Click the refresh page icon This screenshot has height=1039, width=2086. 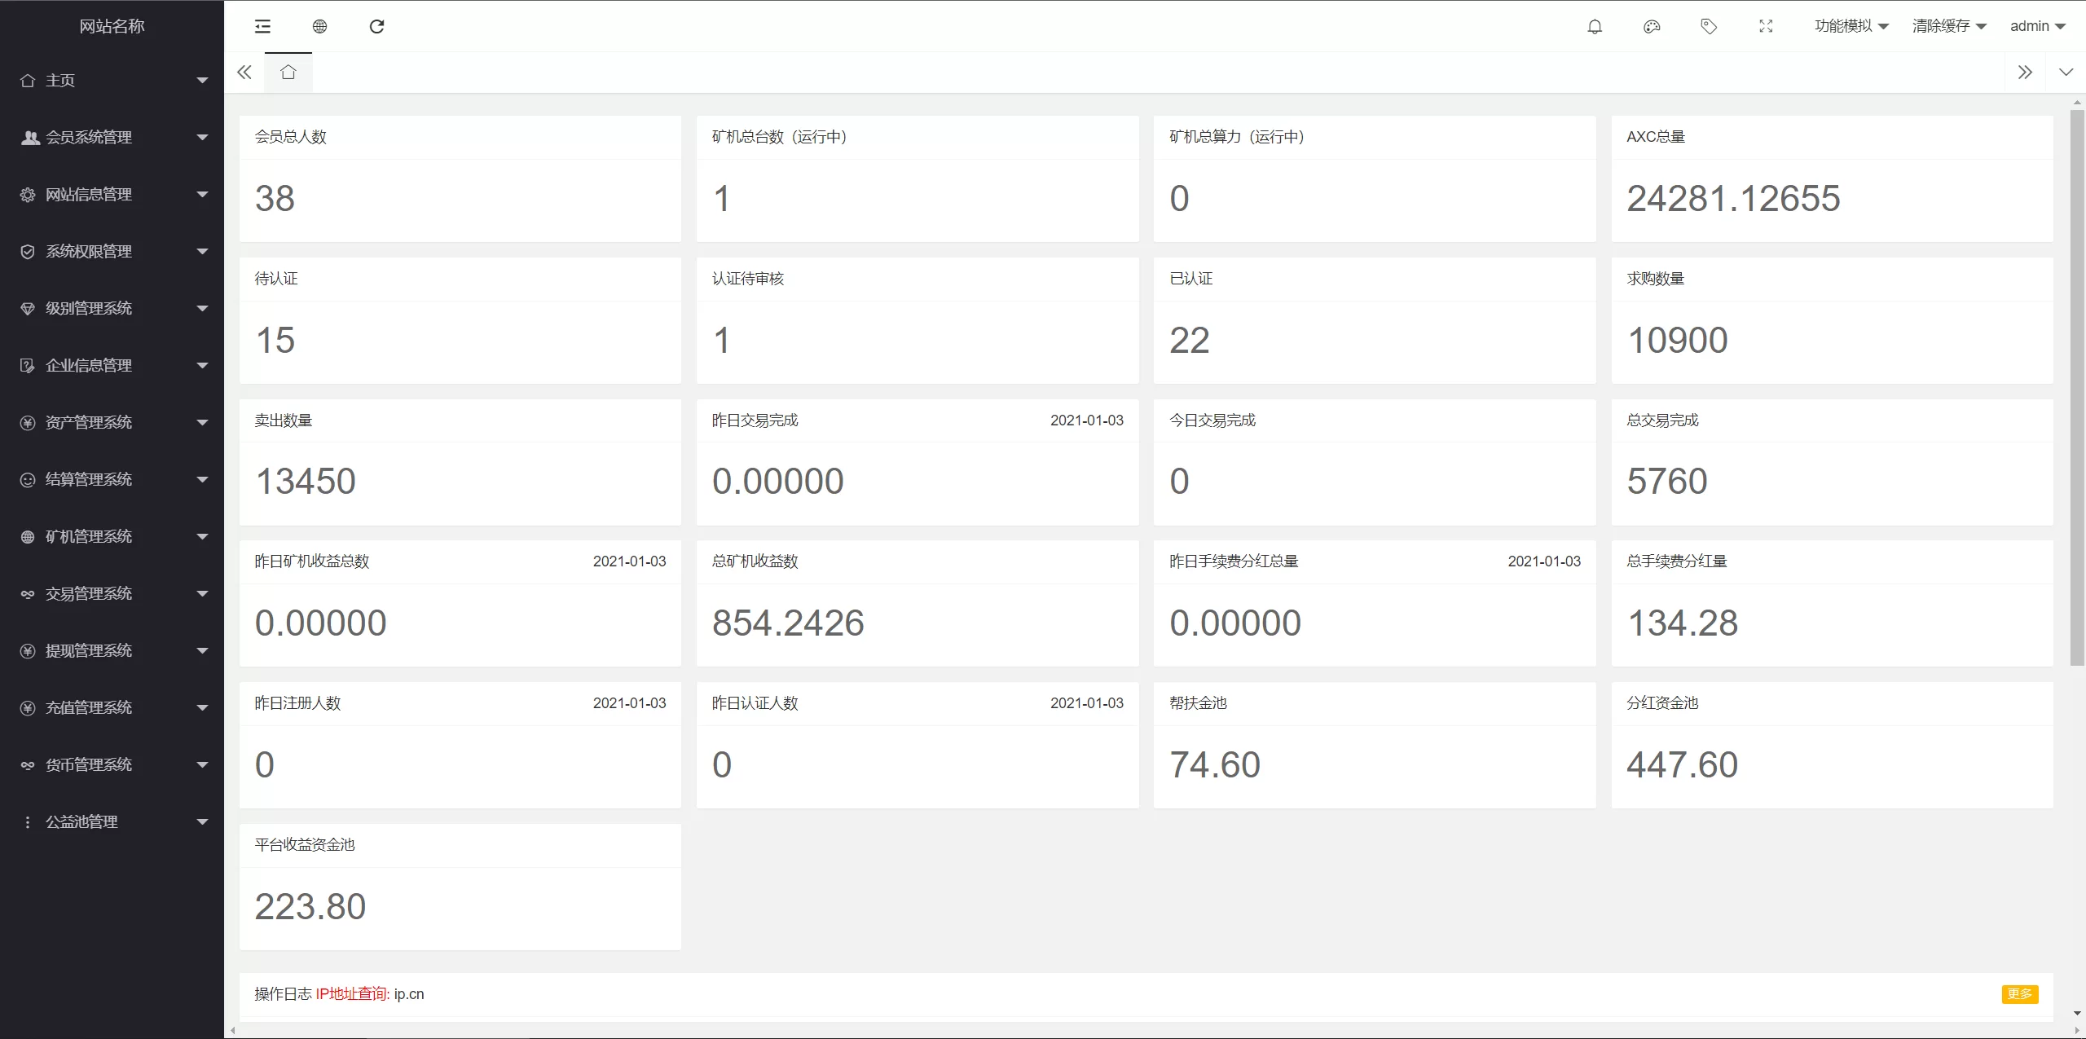pos(376,27)
